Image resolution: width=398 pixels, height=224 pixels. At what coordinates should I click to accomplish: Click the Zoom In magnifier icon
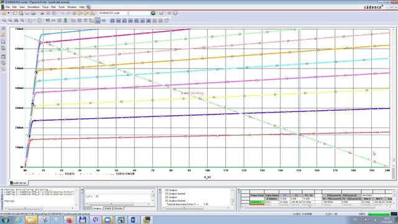coord(4,21)
